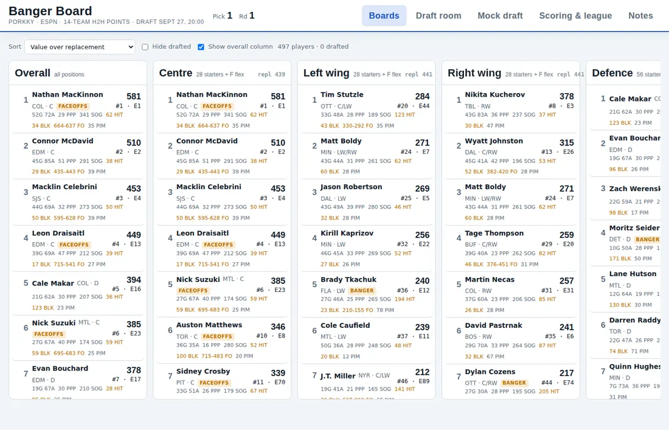
Task: Select Cale Makar in Overall column
Action: [x=78, y=294]
